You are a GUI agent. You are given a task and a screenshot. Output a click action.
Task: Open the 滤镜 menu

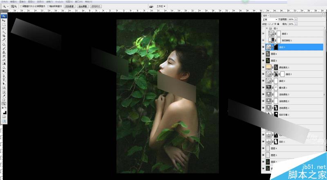point(49,2)
